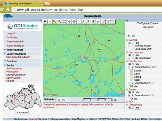Open the Optionen menu item
Image resolution: width=162 pixels, height=121 pixels.
pyautogui.click(x=12, y=37)
